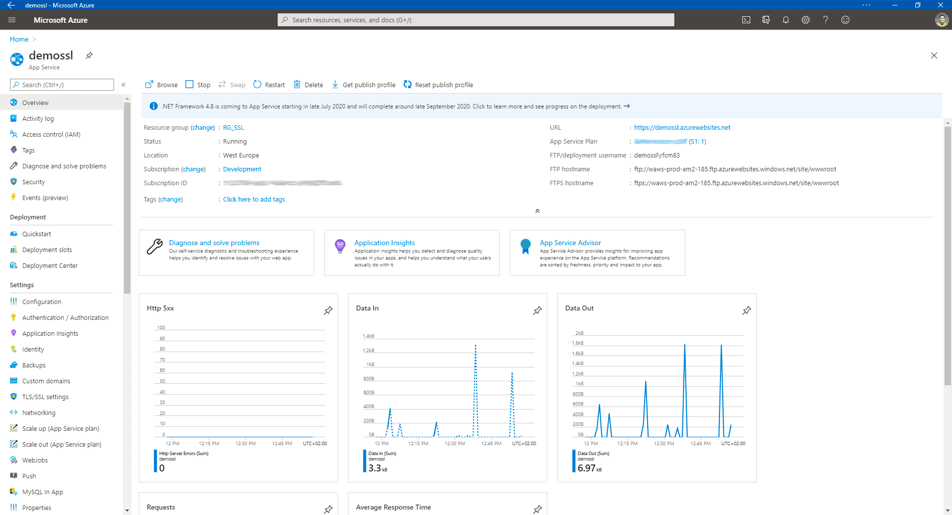Pin the Requests chart
The height and width of the screenshot is (515, 952).
(328, 509)
